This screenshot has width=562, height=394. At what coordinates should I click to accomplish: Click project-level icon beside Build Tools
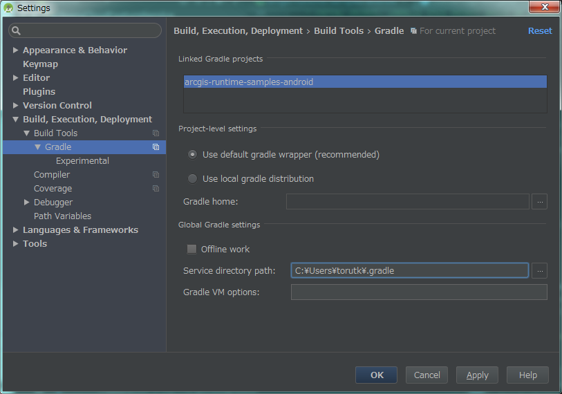click(x=156, y=133)
